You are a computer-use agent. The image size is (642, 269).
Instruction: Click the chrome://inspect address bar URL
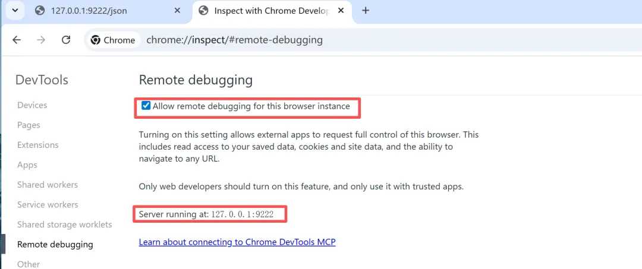[x=234, y=40]
